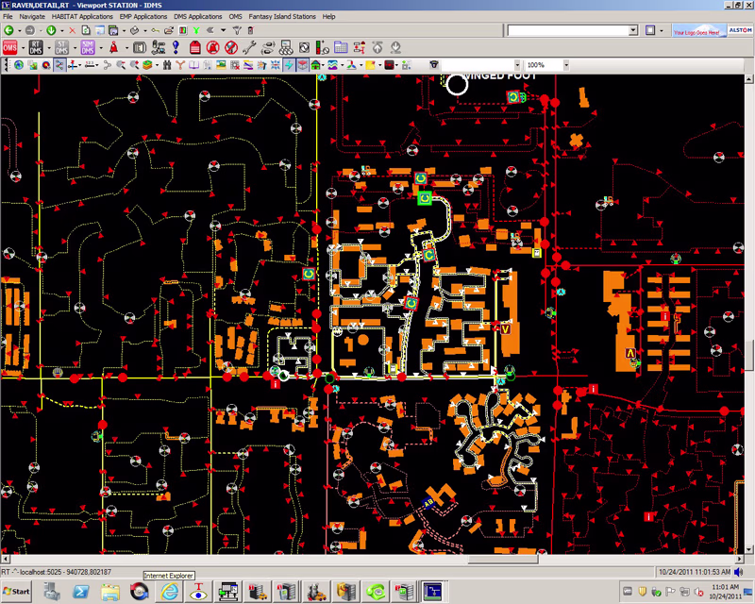Open the Navigate menu
755x604 pixels.
pyautogui.click(x=32, y=16)
